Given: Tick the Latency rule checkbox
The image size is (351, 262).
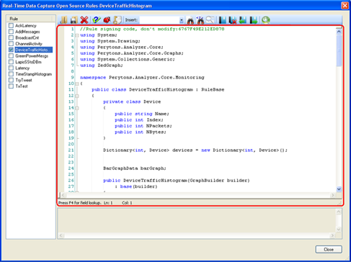Looking at the screenshot, I should (x=11, y=68).
